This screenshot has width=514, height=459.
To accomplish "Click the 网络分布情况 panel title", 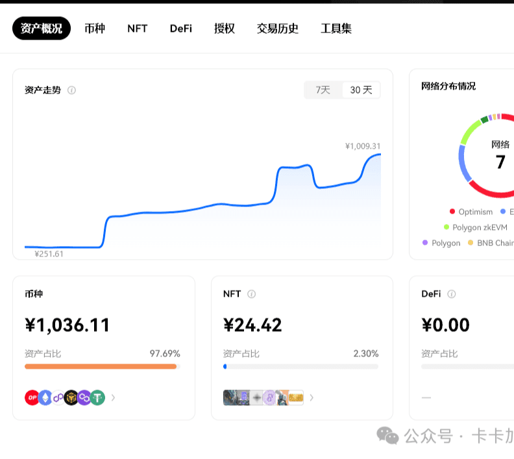I will [448, 86].
